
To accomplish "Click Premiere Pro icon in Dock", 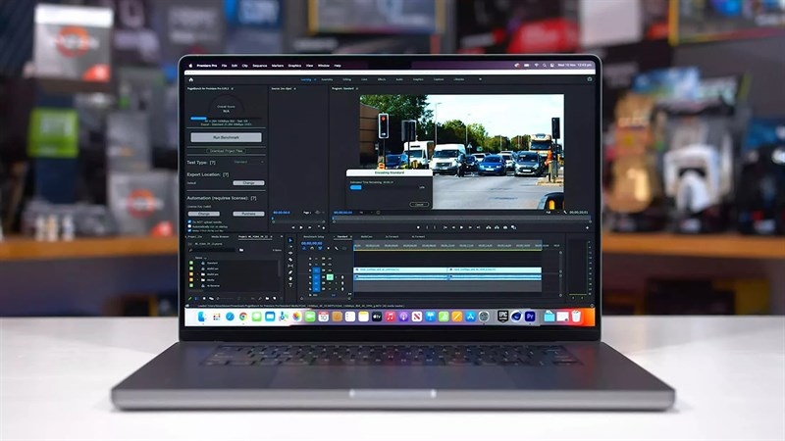I will click(530, 316).
